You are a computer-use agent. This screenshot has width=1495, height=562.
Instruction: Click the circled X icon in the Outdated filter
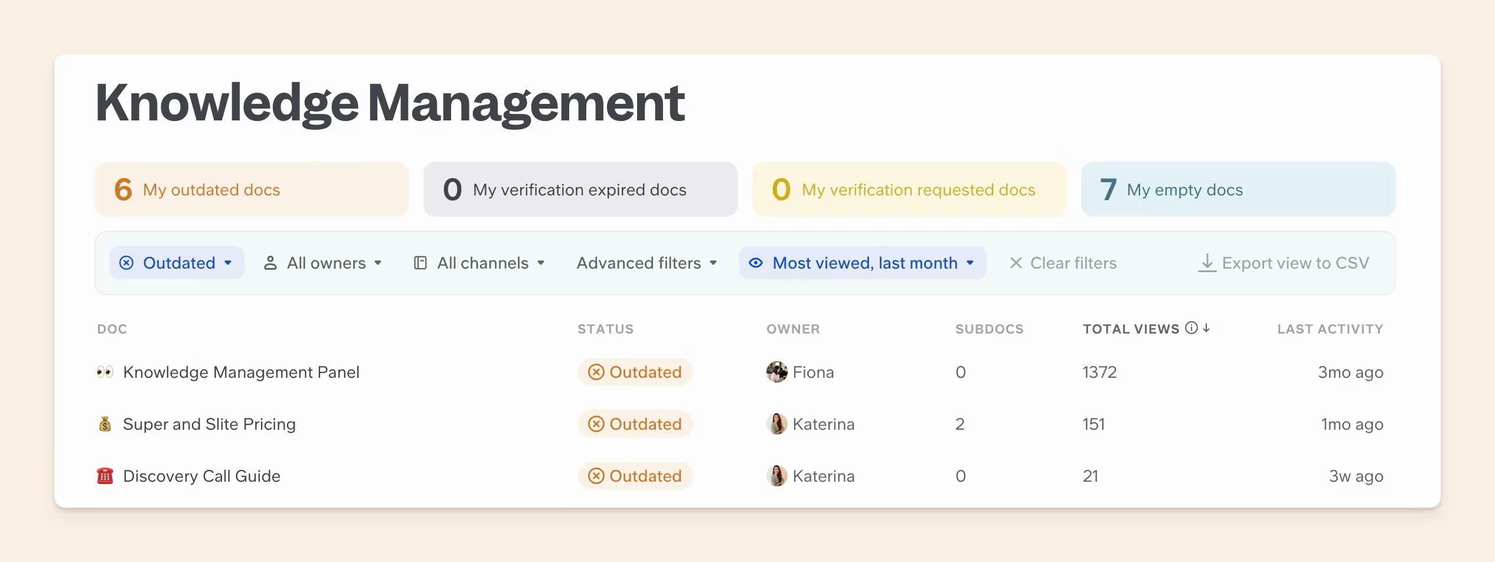[x=126, y=263]
